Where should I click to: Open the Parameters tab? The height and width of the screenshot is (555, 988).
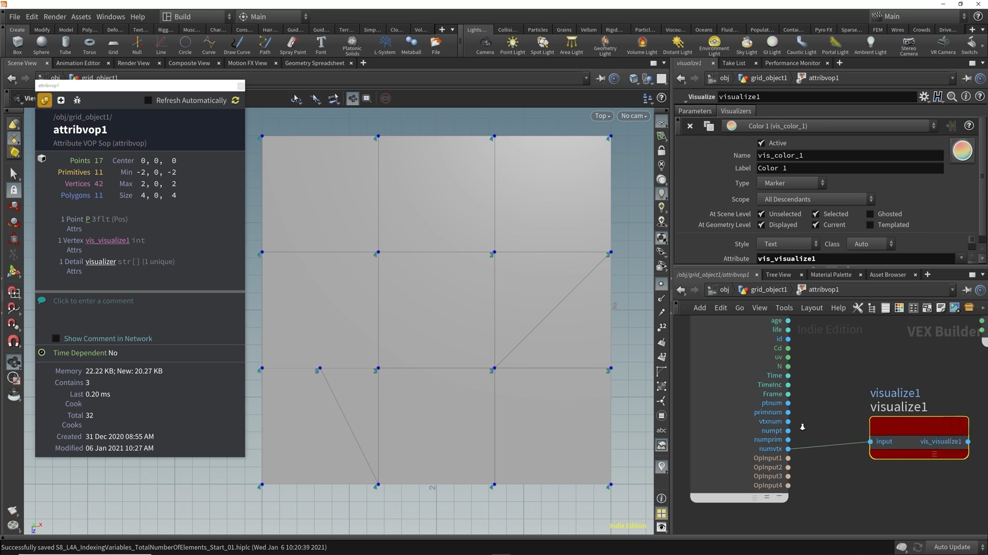coord(694,111)
